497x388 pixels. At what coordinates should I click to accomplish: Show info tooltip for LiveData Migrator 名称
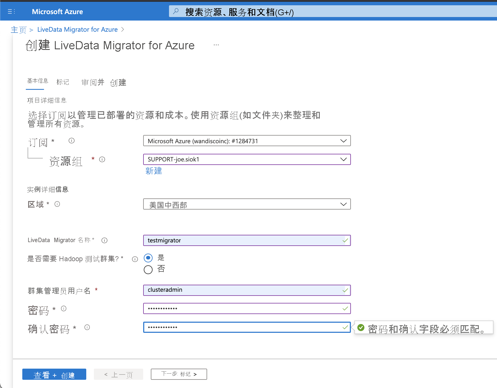[x=104, y=240]
